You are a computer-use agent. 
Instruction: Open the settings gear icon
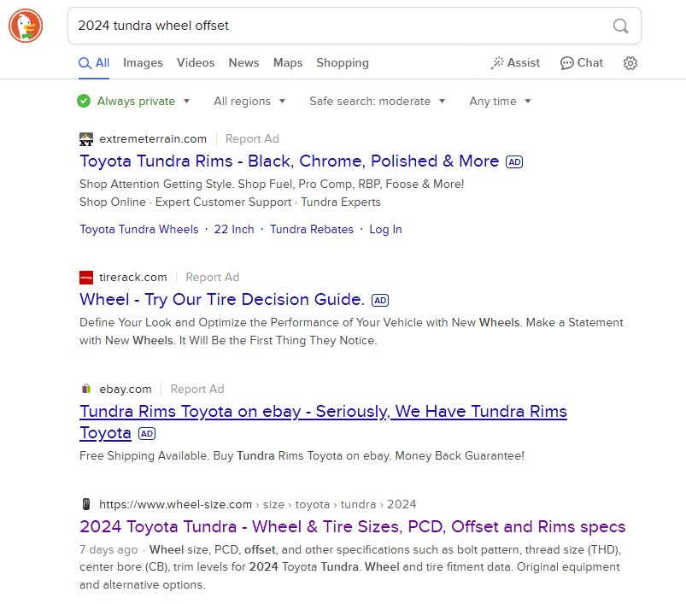click(x=630, y=63)
